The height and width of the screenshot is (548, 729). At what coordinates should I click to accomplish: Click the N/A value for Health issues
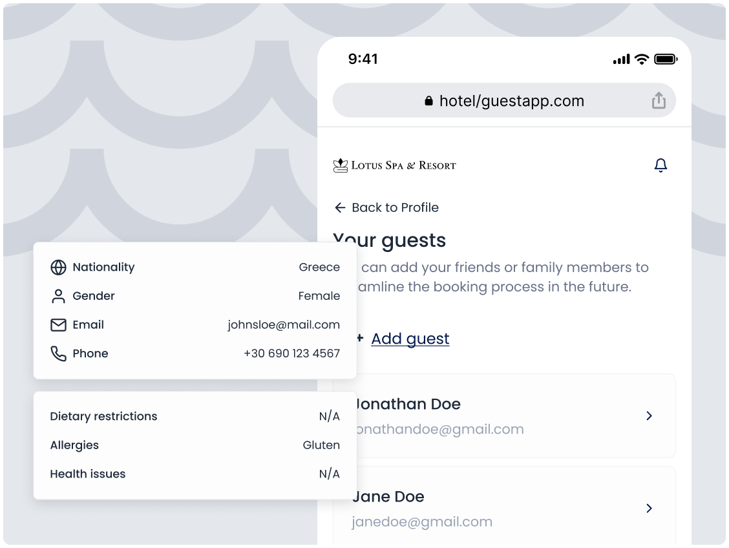329,474
